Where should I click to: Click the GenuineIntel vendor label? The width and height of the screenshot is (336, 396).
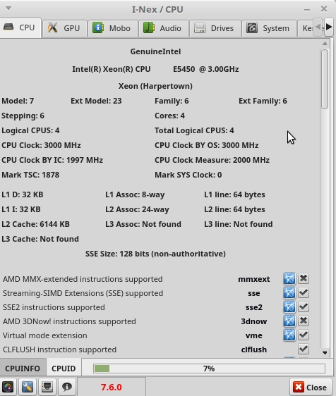pos(155,51)
